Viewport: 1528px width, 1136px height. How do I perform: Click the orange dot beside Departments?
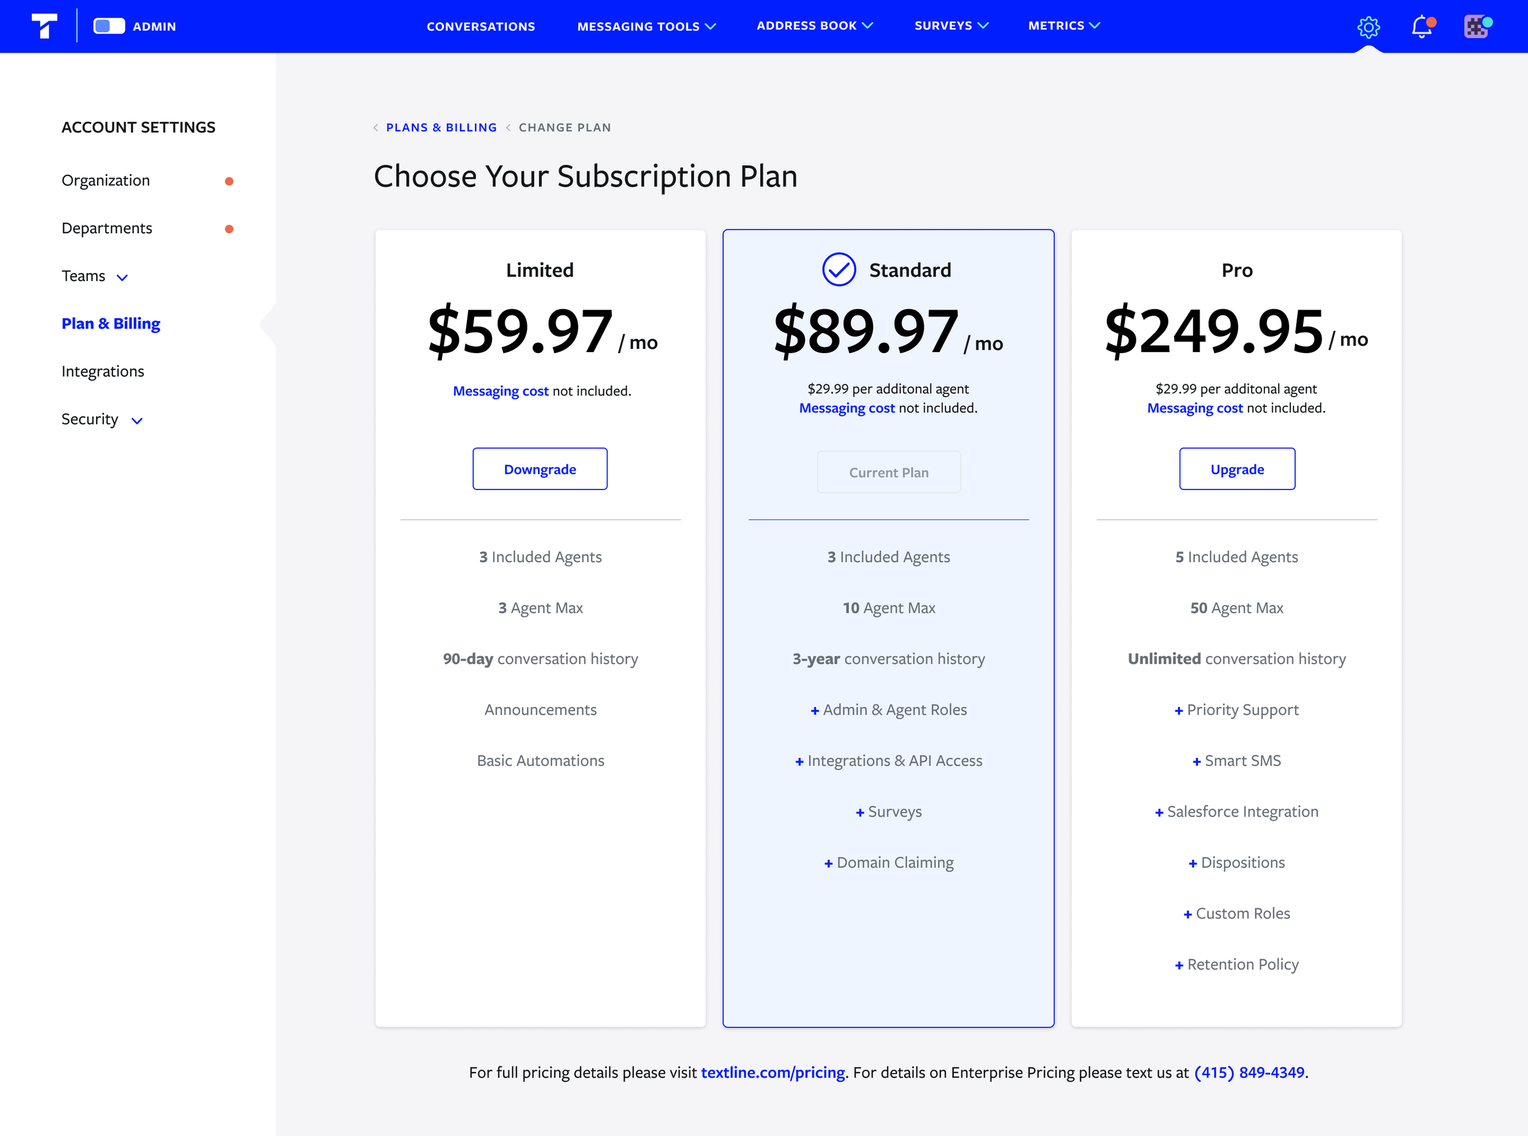pyautogui.click(x=229, y=229)
